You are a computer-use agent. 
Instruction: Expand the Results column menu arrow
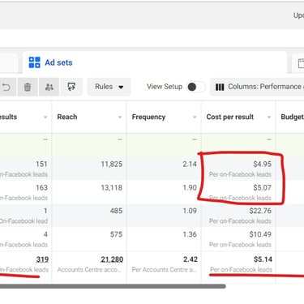(45, 117)
